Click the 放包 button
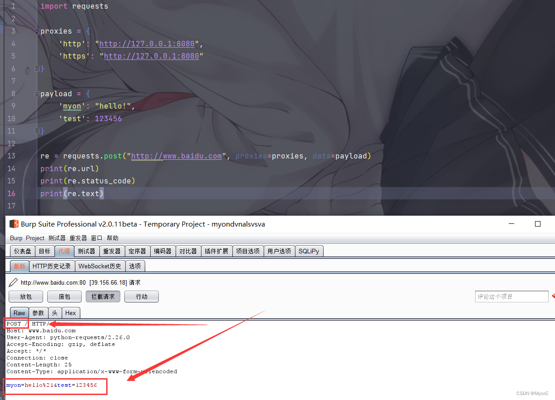Image resolution: width=555 pixels, height=400 pixels. (x=26, y=296)
